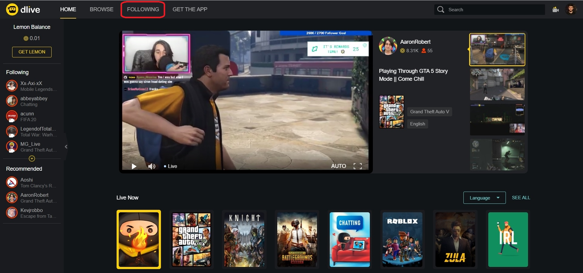Jump to the Live indicator
Viewport: 583px width, 273px height.
[170, 166]
